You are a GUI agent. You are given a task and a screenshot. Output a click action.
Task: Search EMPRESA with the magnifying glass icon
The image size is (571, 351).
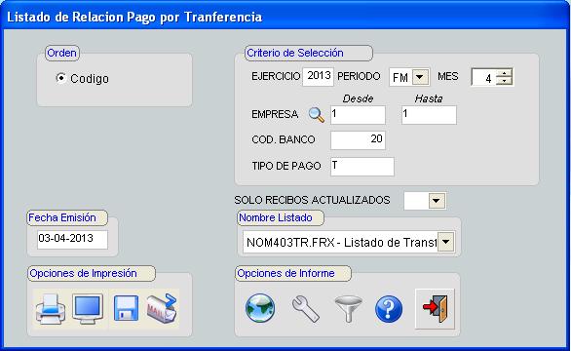tap(317, 115)
